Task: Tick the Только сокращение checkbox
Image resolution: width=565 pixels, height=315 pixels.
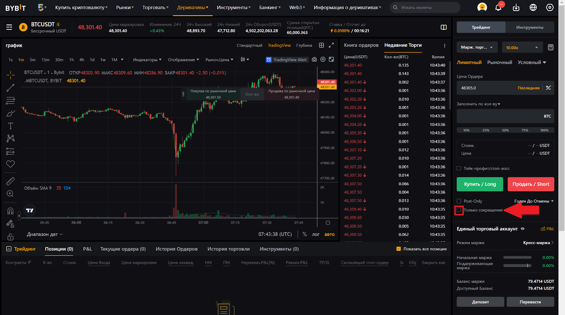Action: click(459, 210)
